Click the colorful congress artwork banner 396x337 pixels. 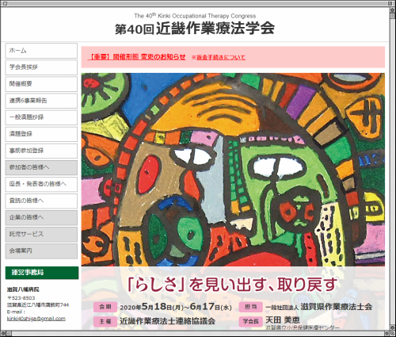(233, 170)
